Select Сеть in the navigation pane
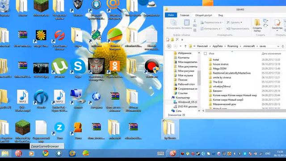Screen dimensions: 286x161 [178, 111]
